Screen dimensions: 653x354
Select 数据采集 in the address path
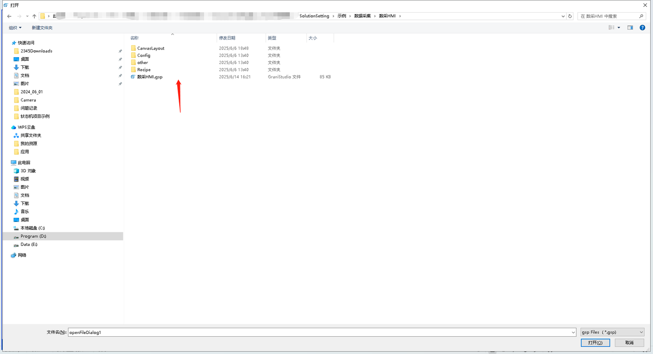pos(362,16)
